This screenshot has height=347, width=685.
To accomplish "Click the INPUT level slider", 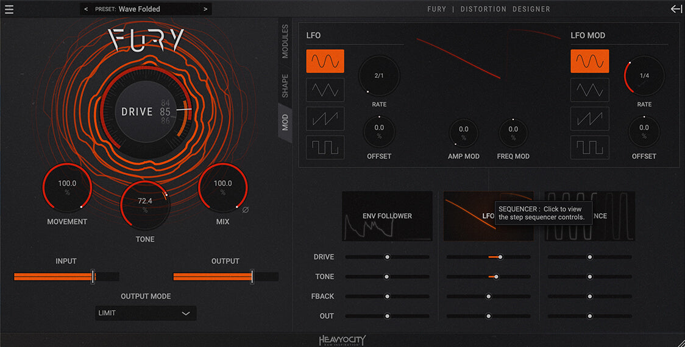I will click(x=66, y=277).
